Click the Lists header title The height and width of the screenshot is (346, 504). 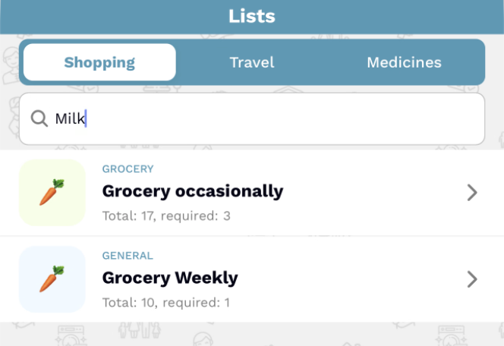(252, 16)
